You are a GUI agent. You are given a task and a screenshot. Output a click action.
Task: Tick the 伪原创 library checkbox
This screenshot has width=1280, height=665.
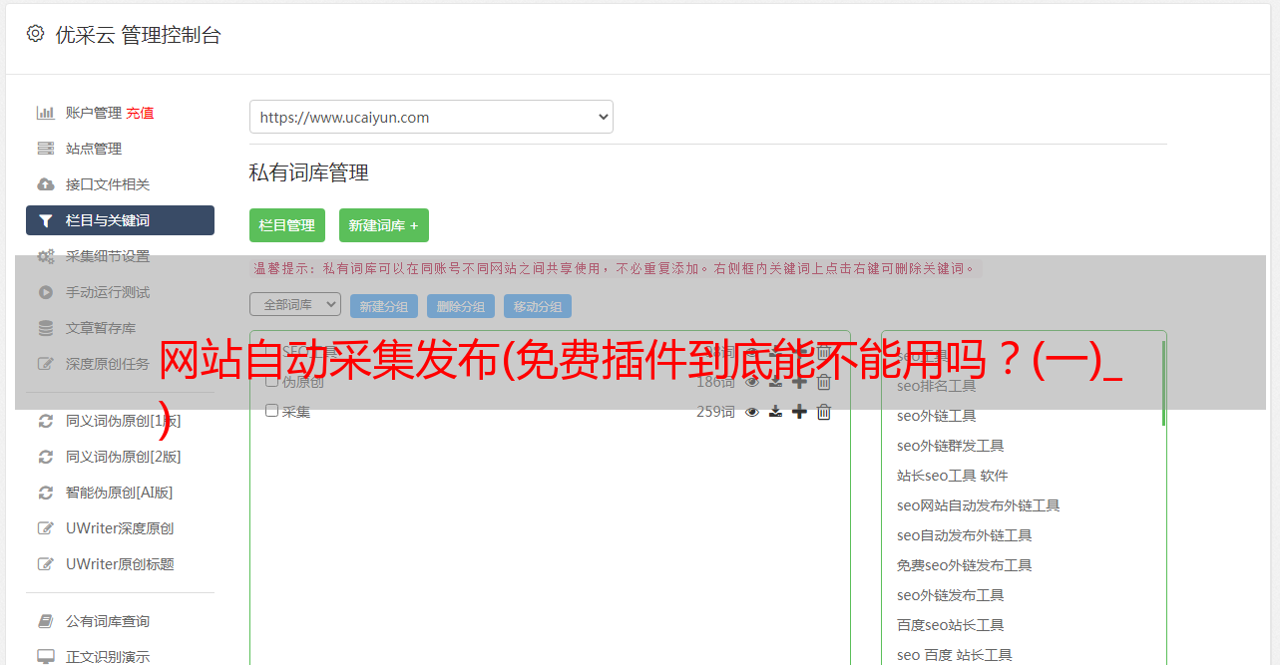pyautogui.click(x=271, y=381)
